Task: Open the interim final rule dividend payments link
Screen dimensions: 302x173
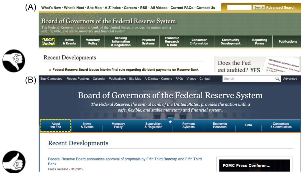Action: tap(125, 70)
